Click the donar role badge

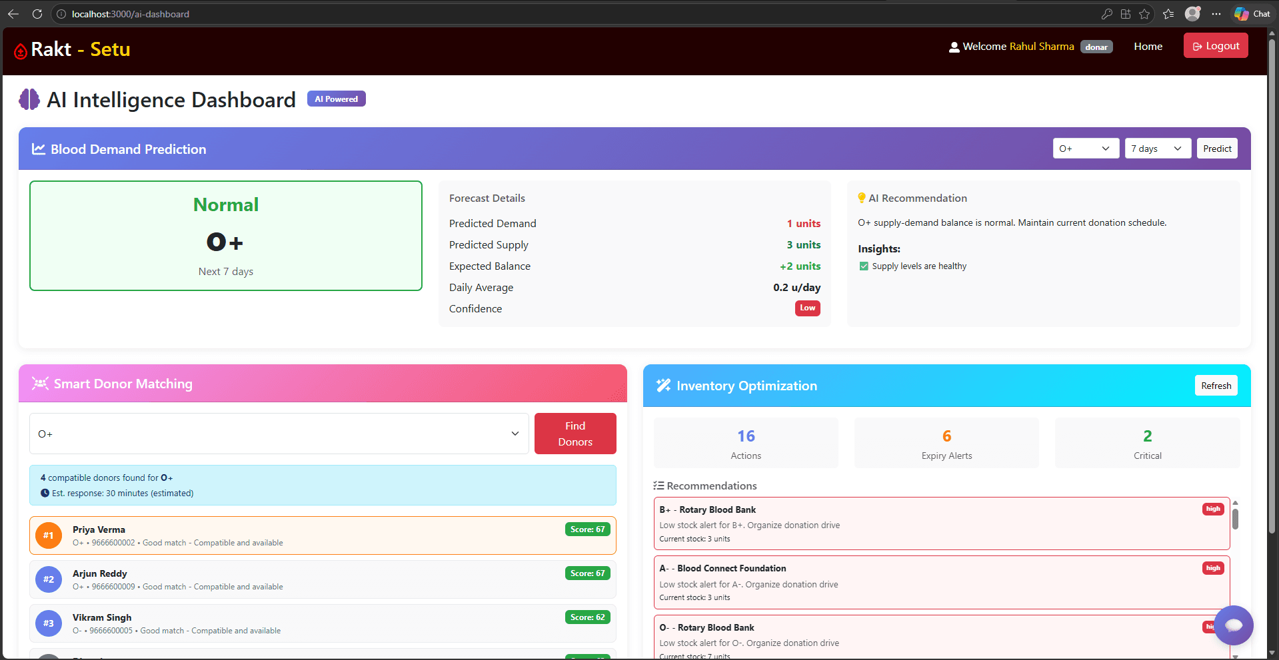pyautogui.click(x=1096, y=47)
